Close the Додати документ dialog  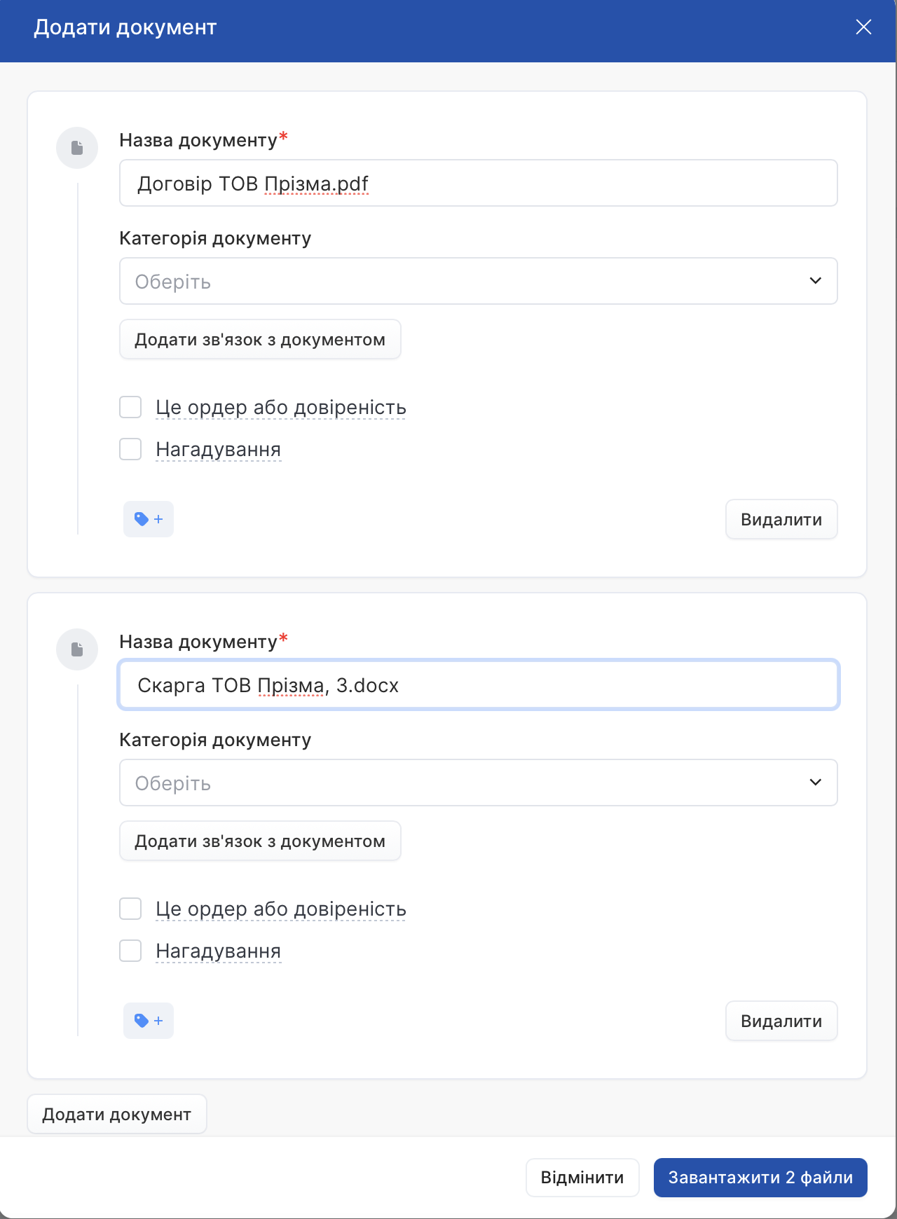[863, 27]
